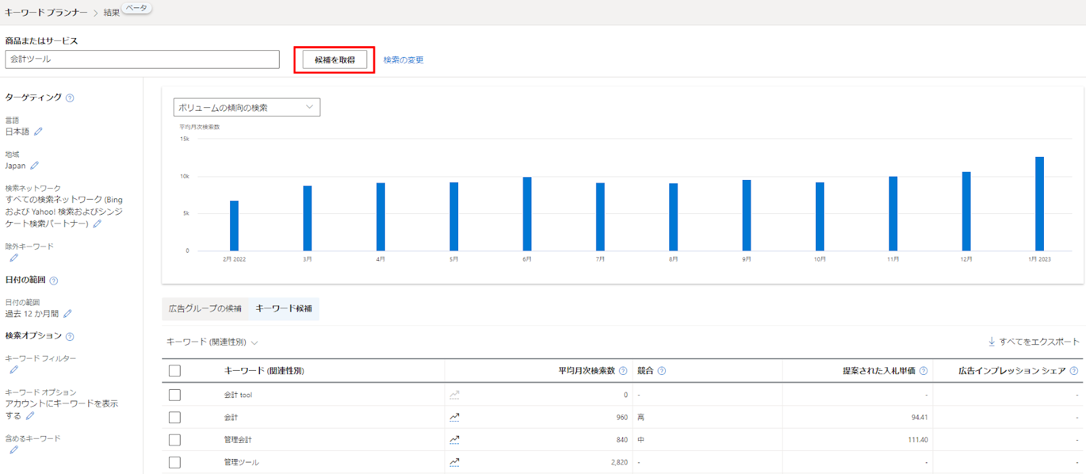Click the edit pencil next to Japan
1086x474 pixels.
35,166
